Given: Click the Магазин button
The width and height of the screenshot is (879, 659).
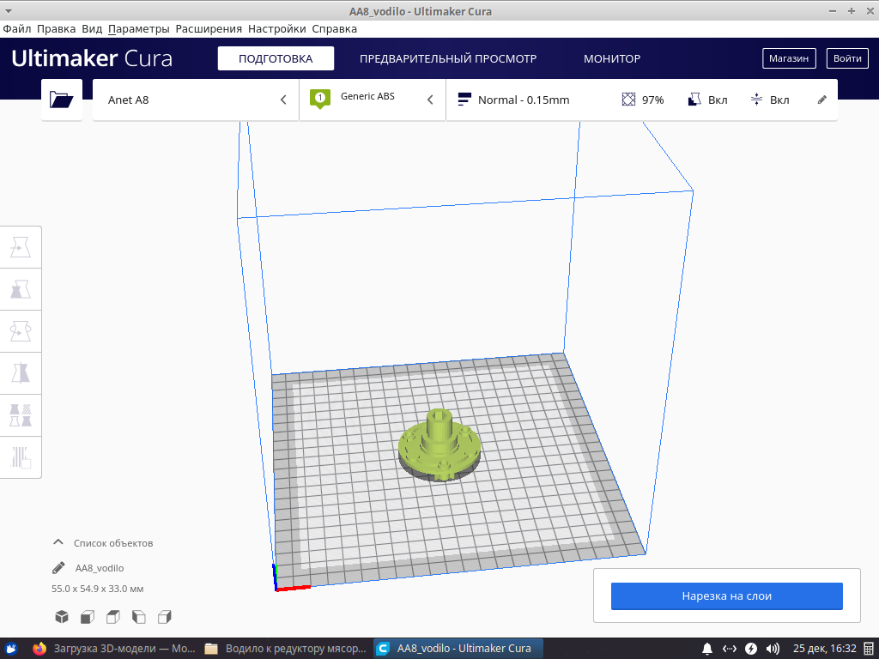Looking at the screenshot, I should (789, 58).
